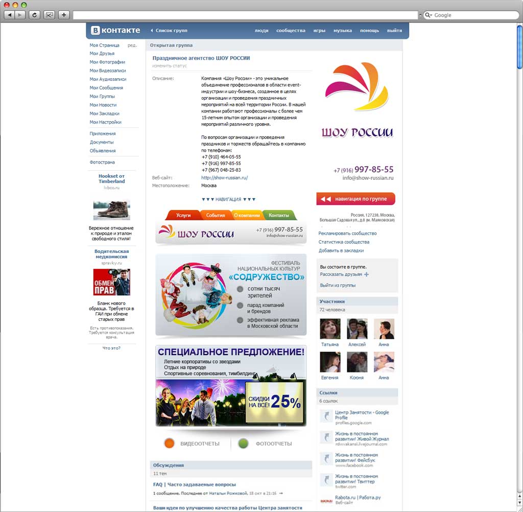Open the люди header menu
Viewport: 523px width, 512px height.
261,30
